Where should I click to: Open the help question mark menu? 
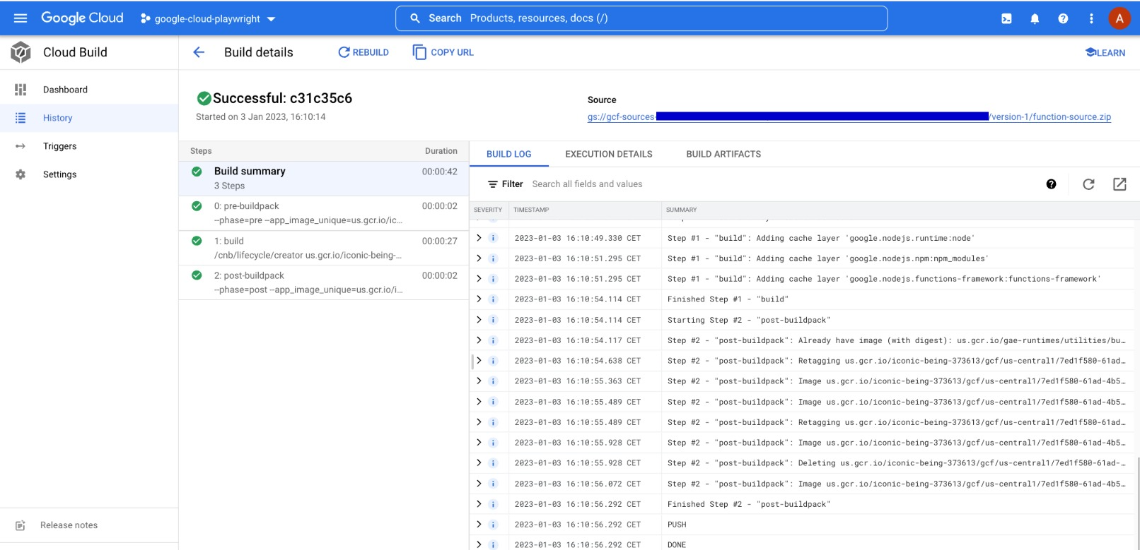point(1063,19)
